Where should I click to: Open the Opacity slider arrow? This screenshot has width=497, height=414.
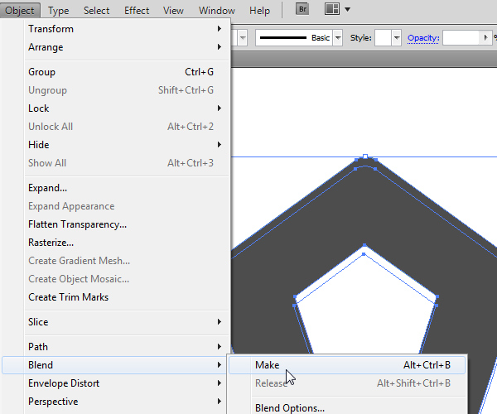[485, 38]
